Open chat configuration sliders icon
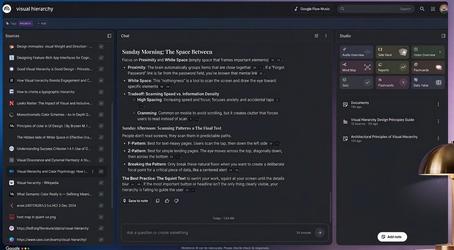 (x=317, y=36)
